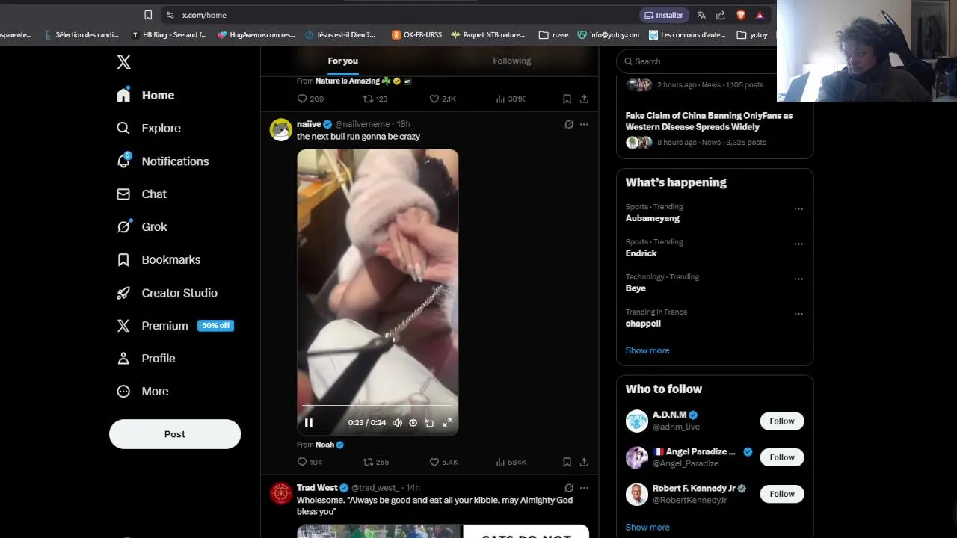Switch to the Following tab

(x=512, y=61)
